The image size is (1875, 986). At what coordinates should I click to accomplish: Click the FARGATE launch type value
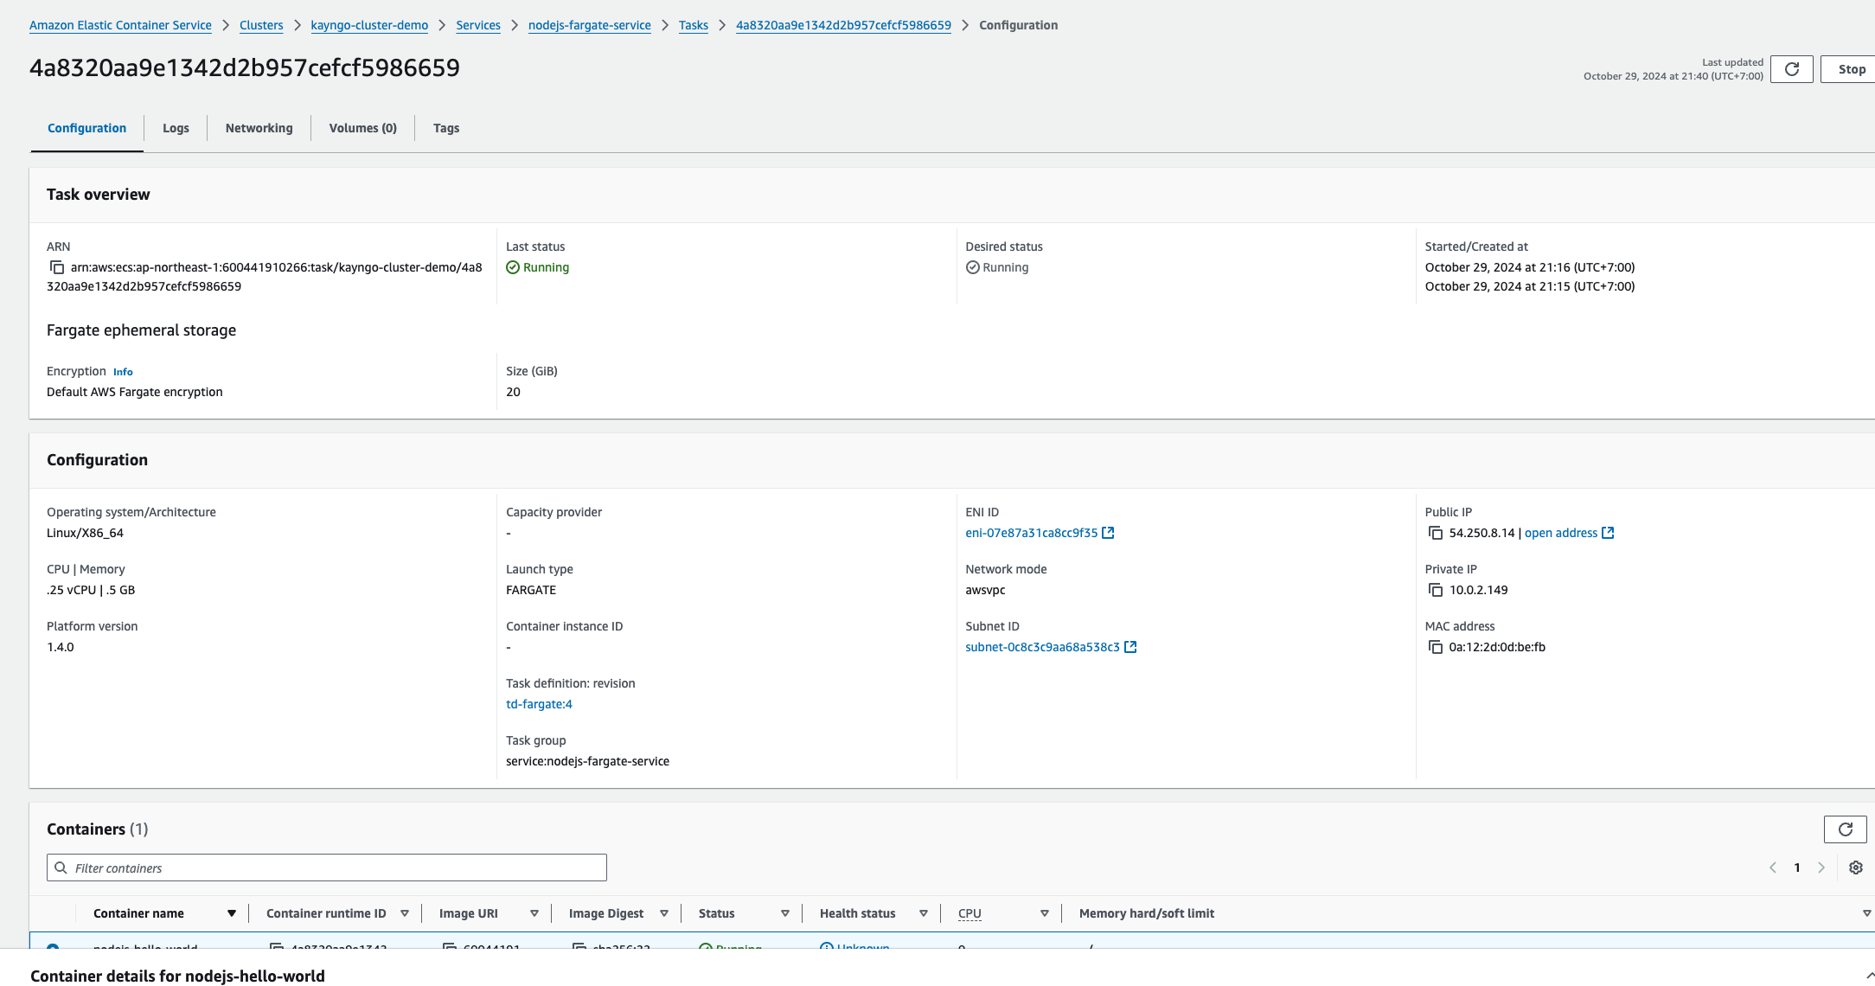531,590
